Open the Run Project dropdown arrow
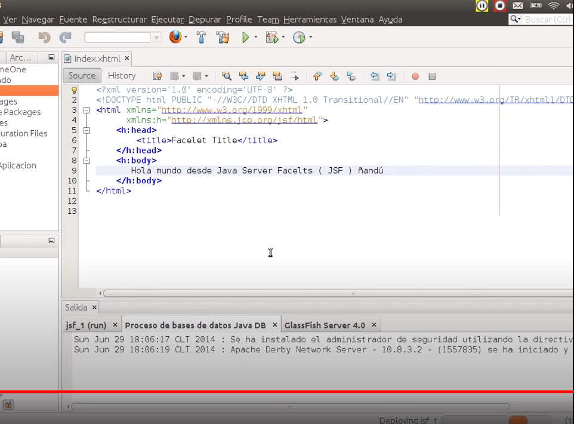The image size is (574, 424). (x=255, y=37)
